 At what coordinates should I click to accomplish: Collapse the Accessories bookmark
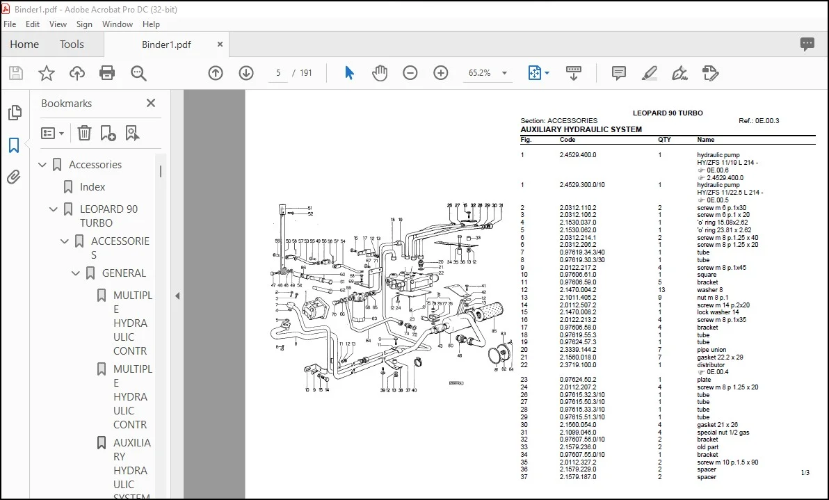pyautogui.click(x=42, y=165)
